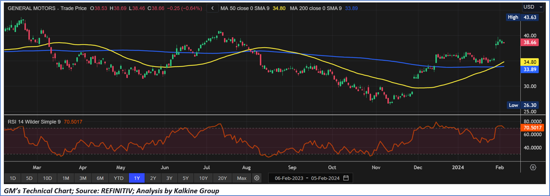This screenshot has width=550, height=196.
Task: Click the Jul label on time axis
Action: pyautogui.click(x=206, y=167)
